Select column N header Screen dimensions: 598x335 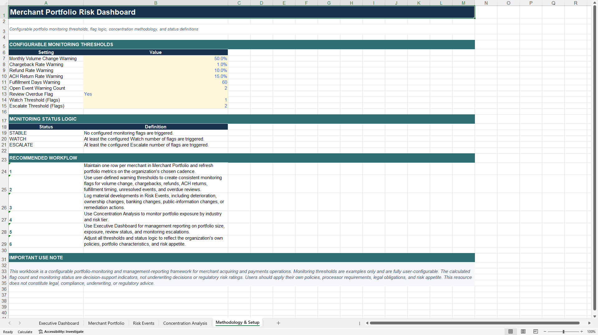(486, 3)
